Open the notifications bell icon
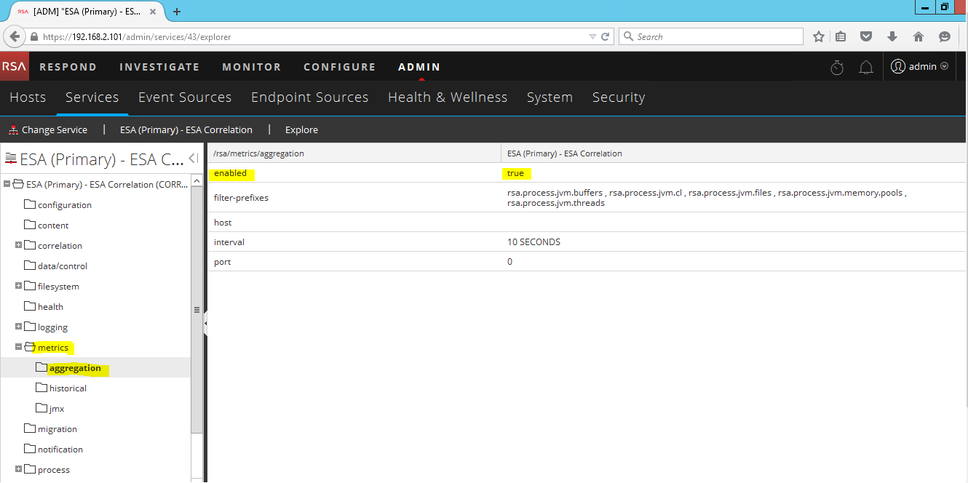Screen dimensions: 968x483 pyautogui.click(x=865, y=67)
